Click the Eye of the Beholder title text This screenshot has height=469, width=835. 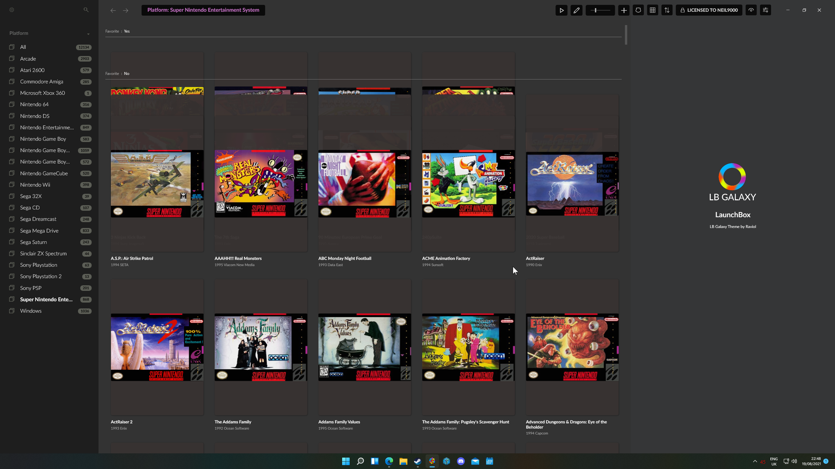[566, 424]
